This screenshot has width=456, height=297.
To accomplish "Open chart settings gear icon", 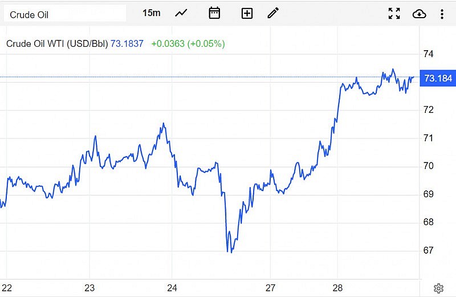I will 438,288.
